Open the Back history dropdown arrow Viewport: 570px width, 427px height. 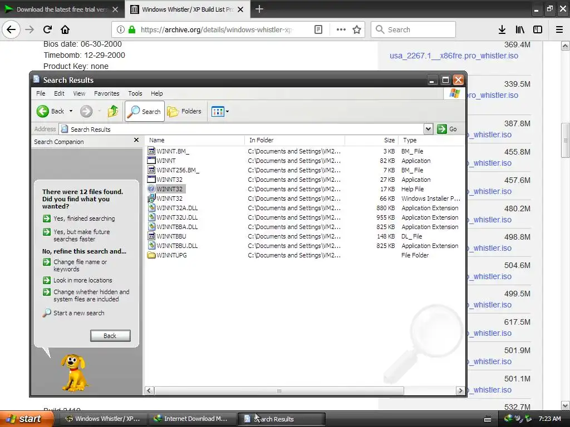tap(71, 111)
